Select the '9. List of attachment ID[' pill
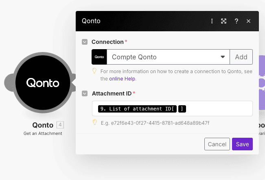 137,109
